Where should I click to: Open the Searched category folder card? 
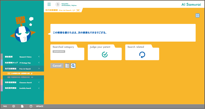[x=67, y=52]
